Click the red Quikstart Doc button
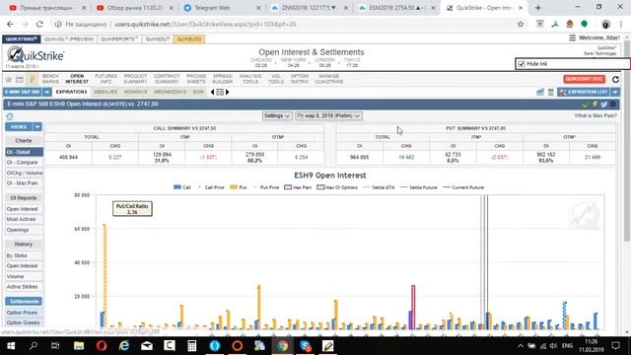This screenshot has height=355, width=631. pyautogui.click(x=585, y=79)
